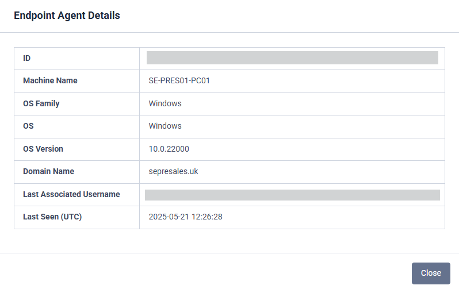
Task: Select OS version 10.0.22000
Action: (169, 149)
